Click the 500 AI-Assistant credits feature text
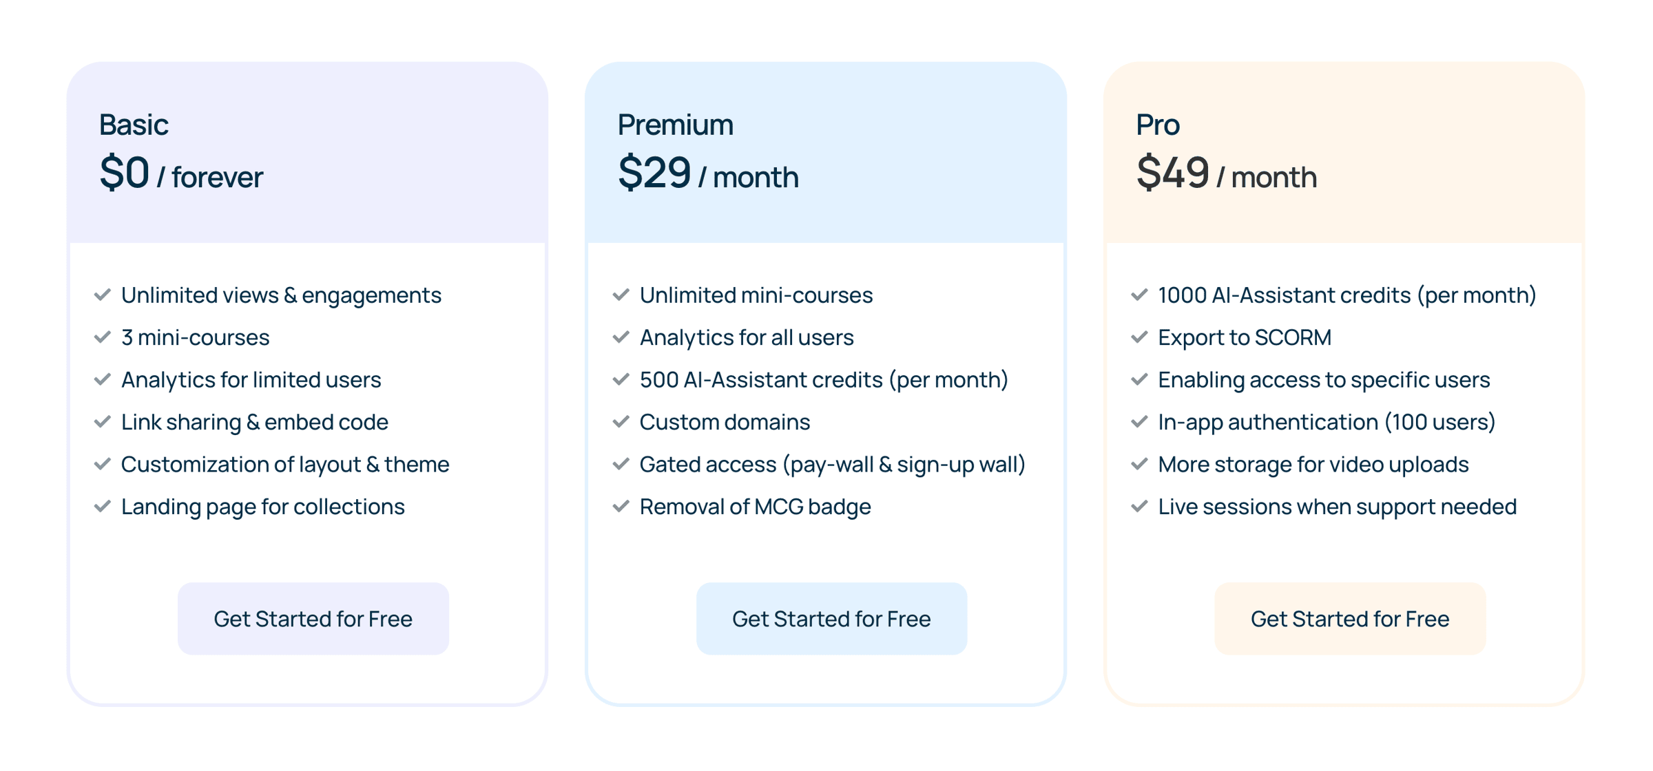The image size is (1653, 771). tap(824, 380)
